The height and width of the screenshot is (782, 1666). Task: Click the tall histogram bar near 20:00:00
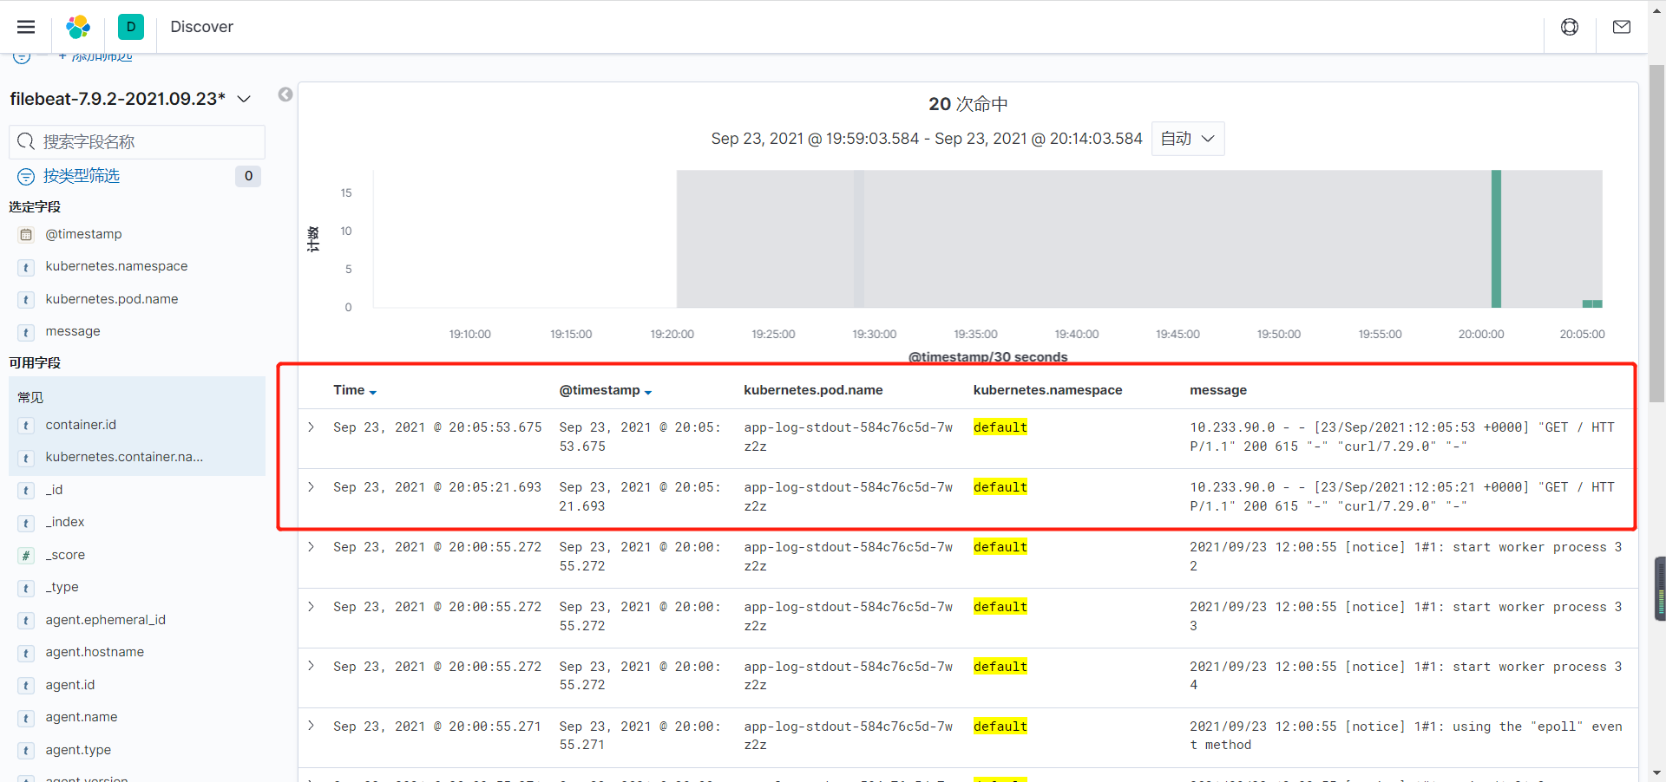point(1496,239)
